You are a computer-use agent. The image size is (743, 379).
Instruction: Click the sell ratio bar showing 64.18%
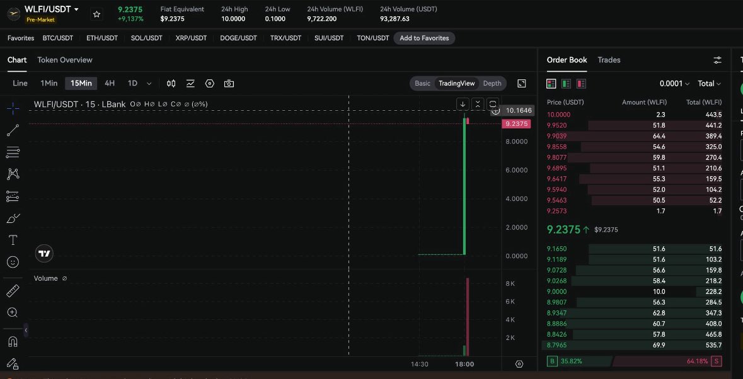click(x=667, y=361)
